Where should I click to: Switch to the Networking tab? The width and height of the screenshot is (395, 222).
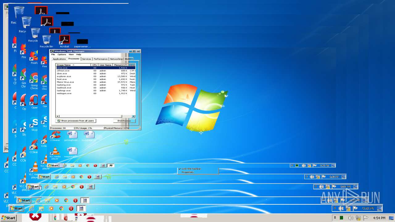pyautogui.click(x=116, y=59)
